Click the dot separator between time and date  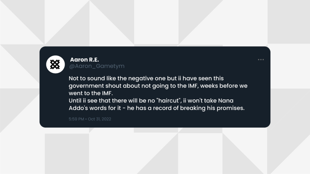coord(86,119)
